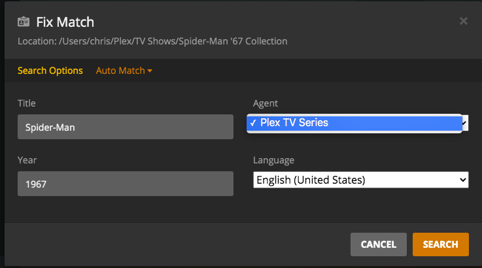This screenshot has width=482, height=268.
Task: Click the Agent dropdown arrow behind the list
Action: point(465,123)
